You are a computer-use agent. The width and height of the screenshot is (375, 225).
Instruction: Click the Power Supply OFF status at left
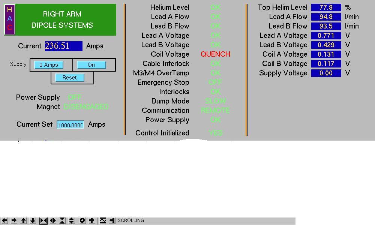75,97
